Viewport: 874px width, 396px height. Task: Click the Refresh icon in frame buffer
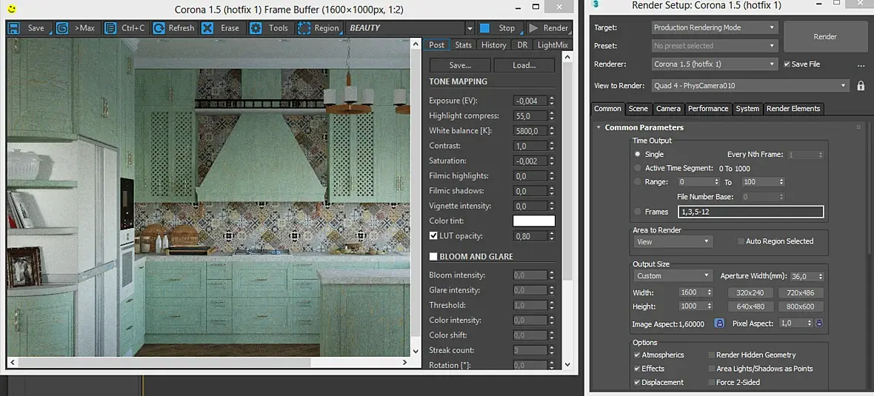coord(159,28)
